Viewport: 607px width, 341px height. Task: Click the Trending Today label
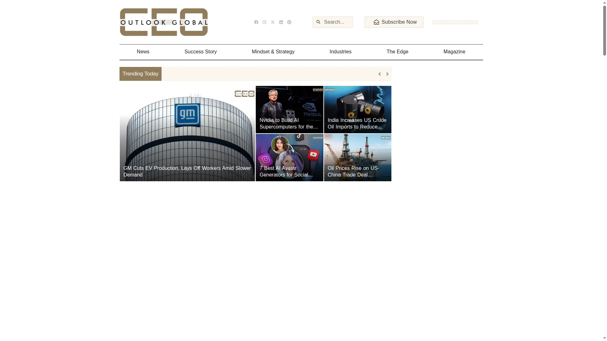point(140,74)
